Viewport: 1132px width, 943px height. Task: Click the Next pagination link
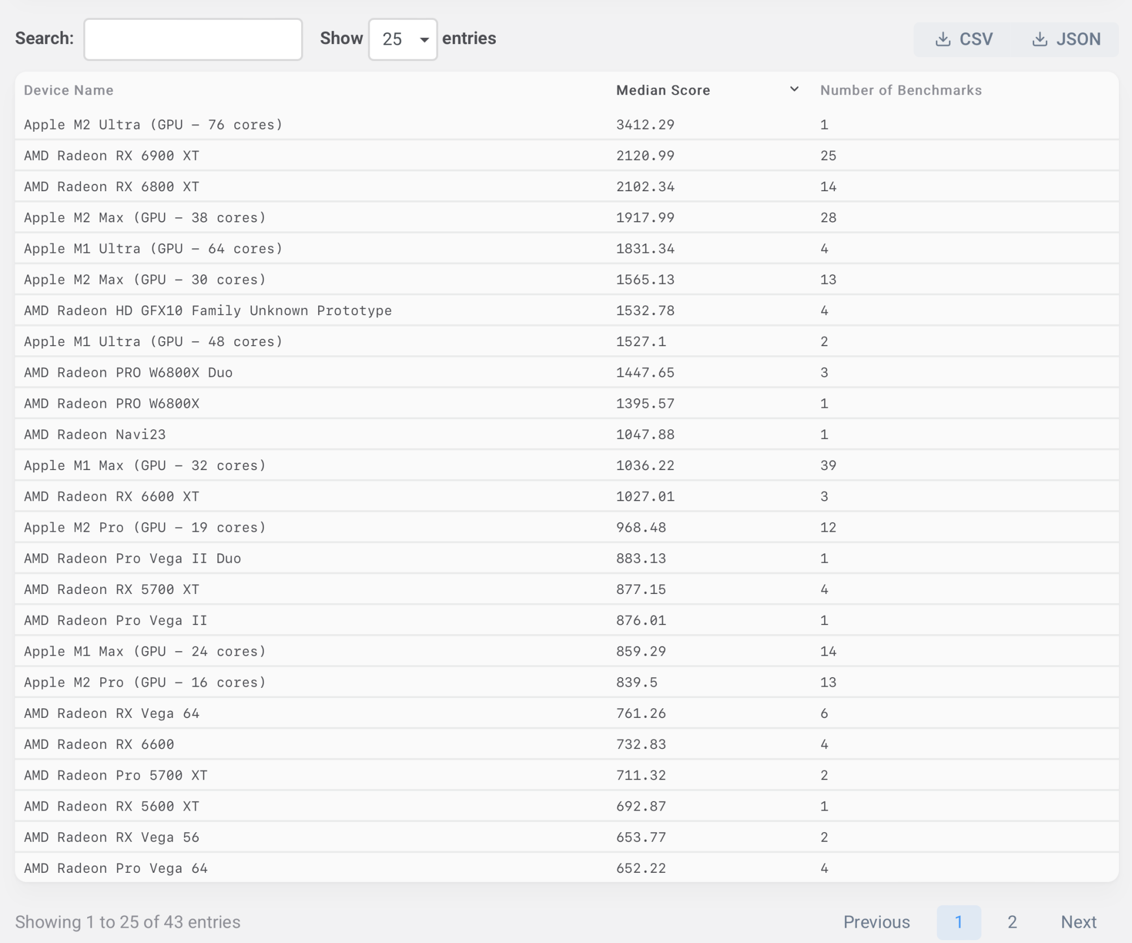coord(1078,922)
